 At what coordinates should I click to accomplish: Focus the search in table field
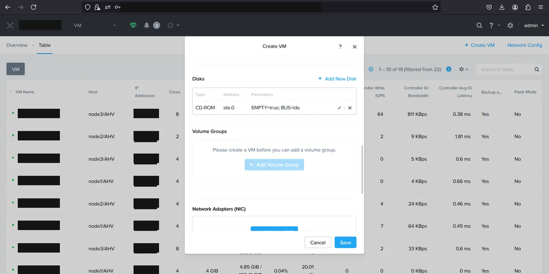[x=509, y=70]
